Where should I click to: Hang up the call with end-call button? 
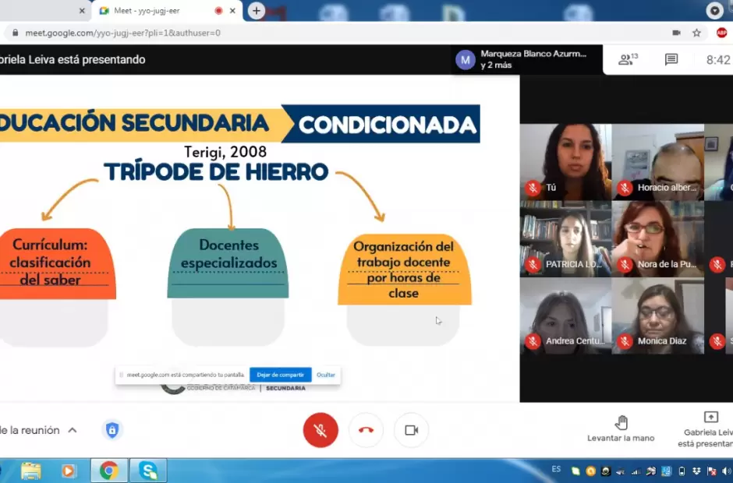click(366, 430)
